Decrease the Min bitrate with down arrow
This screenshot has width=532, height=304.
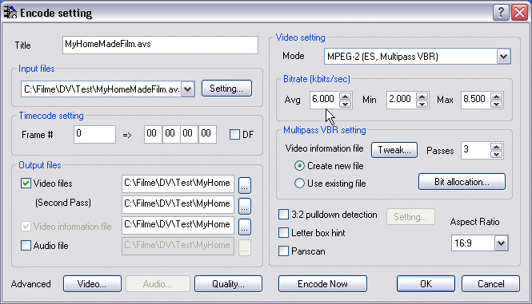[x=422, y=104]
